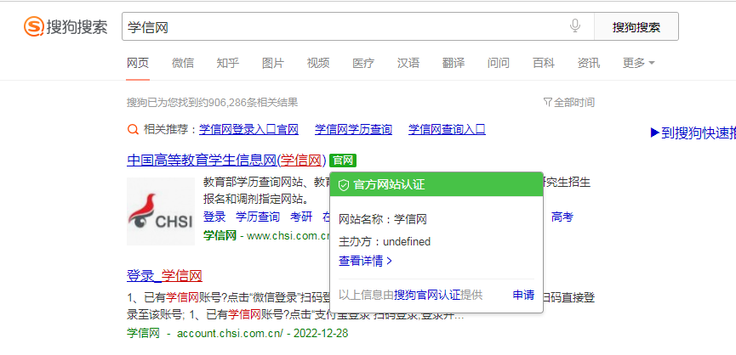Open 学信网学历查询 suggestion
This screenshot has width=736, height=355.
353,130
